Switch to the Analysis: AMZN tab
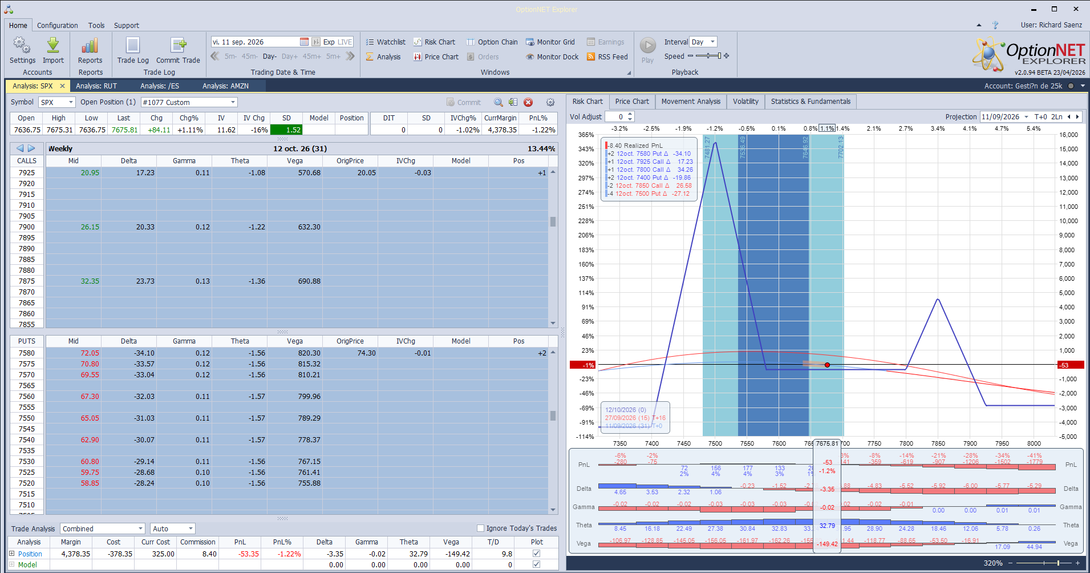1090x573 pixels. [x=226, y=86]
